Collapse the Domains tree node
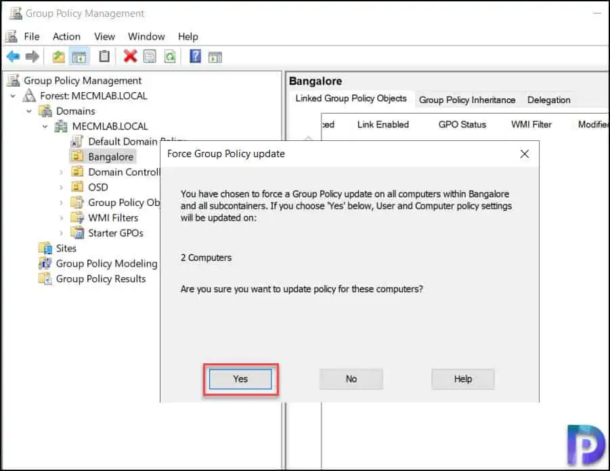610x471 pixels. click(29, 111)
